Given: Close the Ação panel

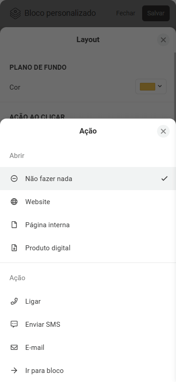Looking at the screenshot, I should point(163,131).
